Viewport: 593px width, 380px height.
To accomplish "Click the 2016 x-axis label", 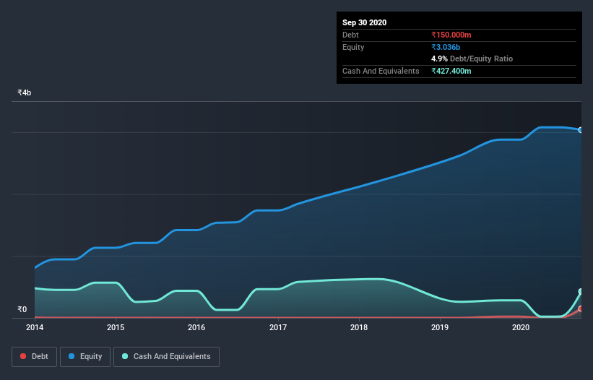I will (196, 327).
